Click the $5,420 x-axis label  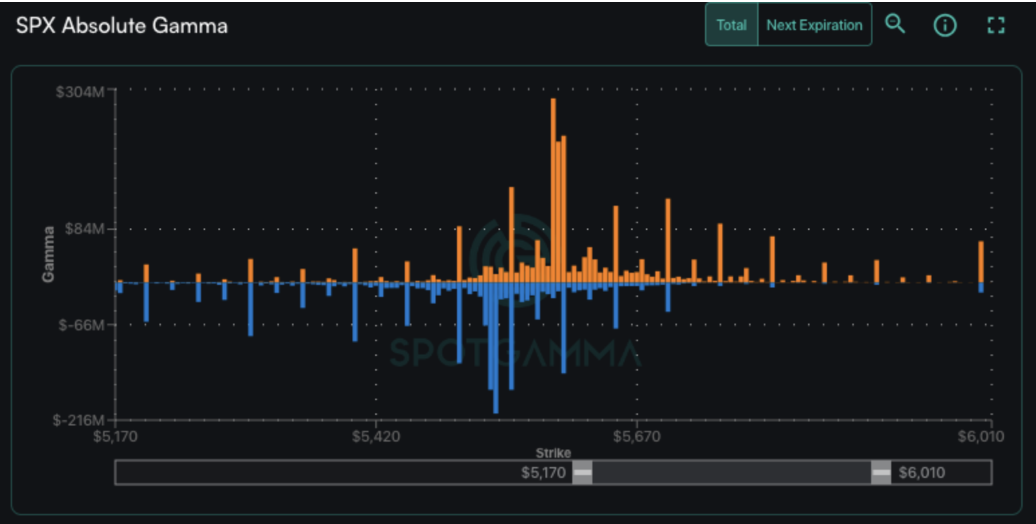(377, 437)
